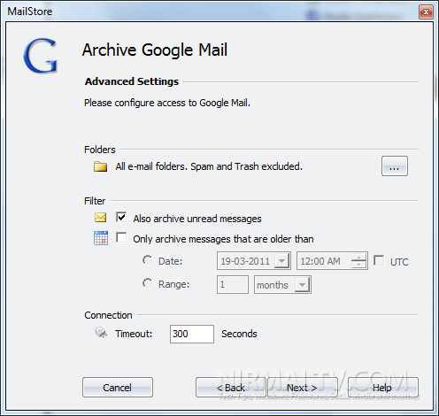Click the MailStore title bar text
This screenshot has height=416, width=439.
(x=30, y=12)
